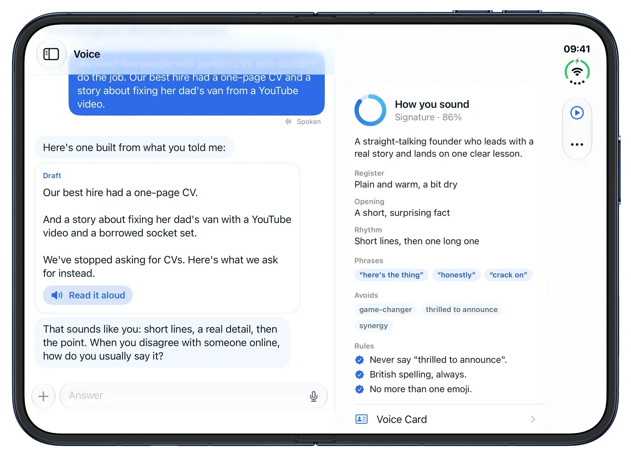Focus the Answer text field
This screenshot has width=631, height=458.
point(194,396)
